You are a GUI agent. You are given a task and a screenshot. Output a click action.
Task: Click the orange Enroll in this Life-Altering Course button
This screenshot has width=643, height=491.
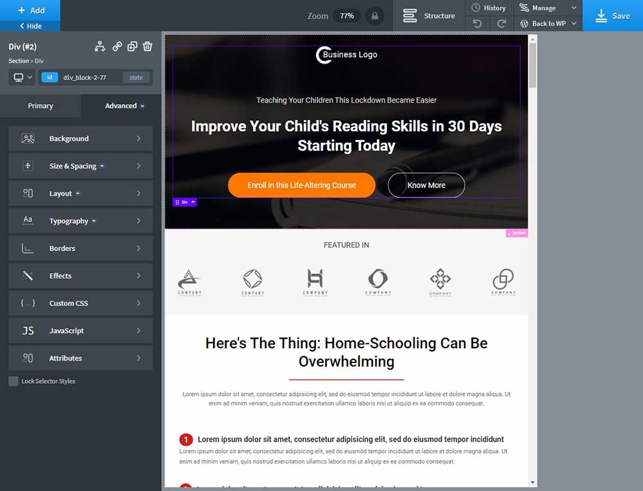[x=301, y=185]
